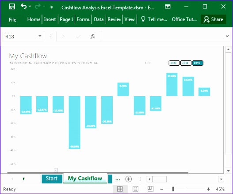Click the My Cashflow chart title

click(x=28, y=56)
